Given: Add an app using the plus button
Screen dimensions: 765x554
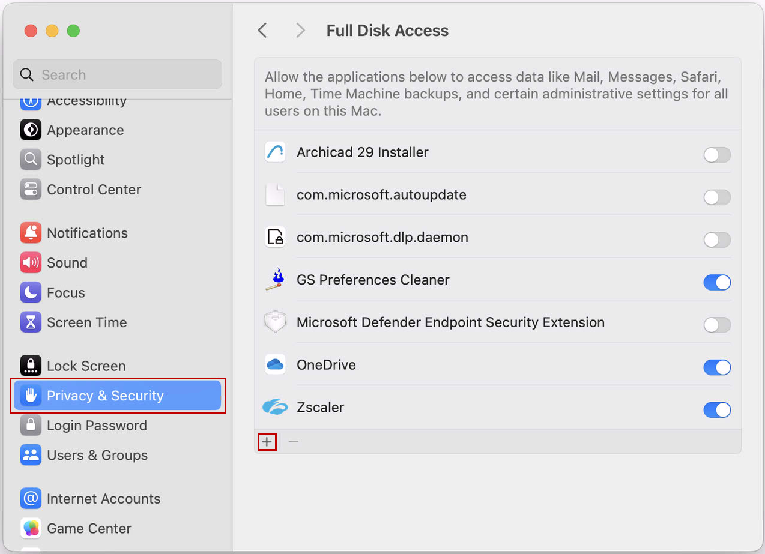Looking at the screenshot, I should tap(267, 441).
